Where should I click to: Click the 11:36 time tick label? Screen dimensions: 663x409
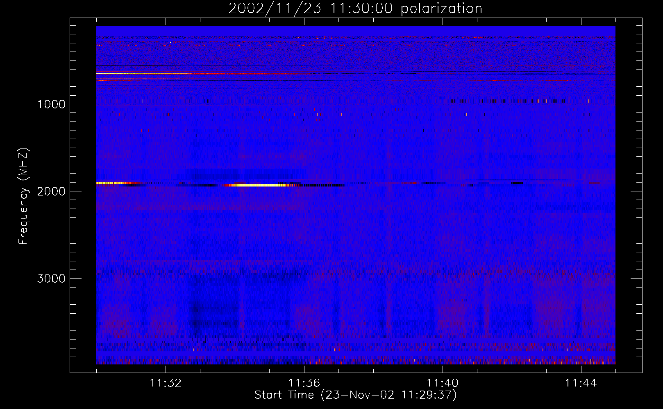point(304,383)
